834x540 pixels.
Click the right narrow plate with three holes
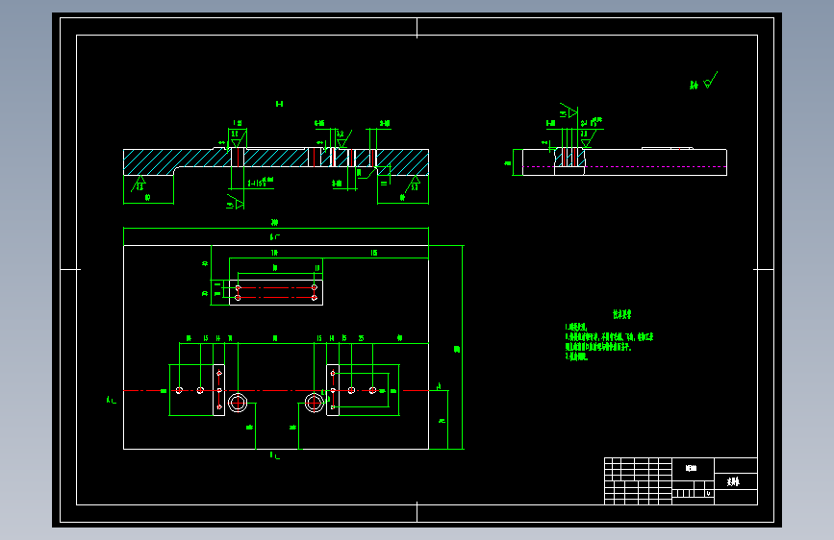tap(333, 390)
